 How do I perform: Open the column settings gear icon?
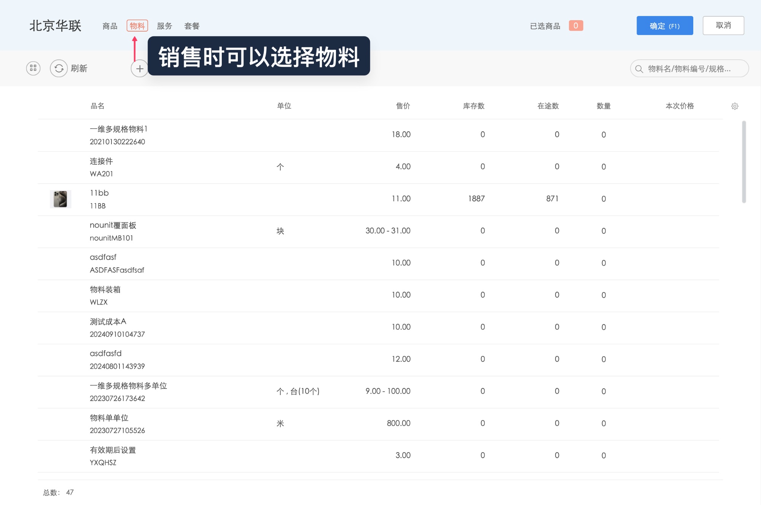coord(735,106)
